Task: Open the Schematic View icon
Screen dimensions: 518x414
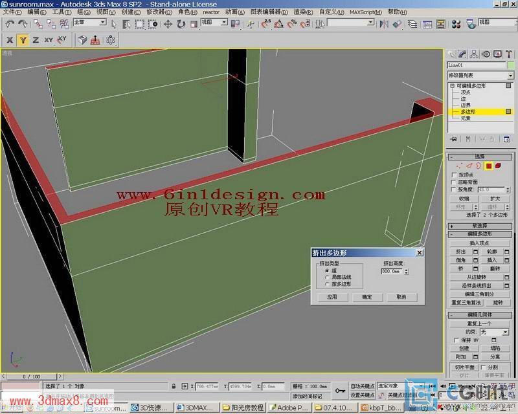Action: [441, 24]
